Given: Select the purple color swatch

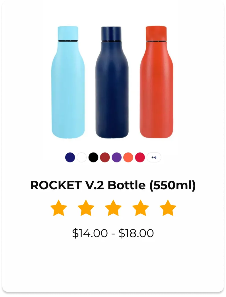Looking at the screenshot, I should [117, 157].
